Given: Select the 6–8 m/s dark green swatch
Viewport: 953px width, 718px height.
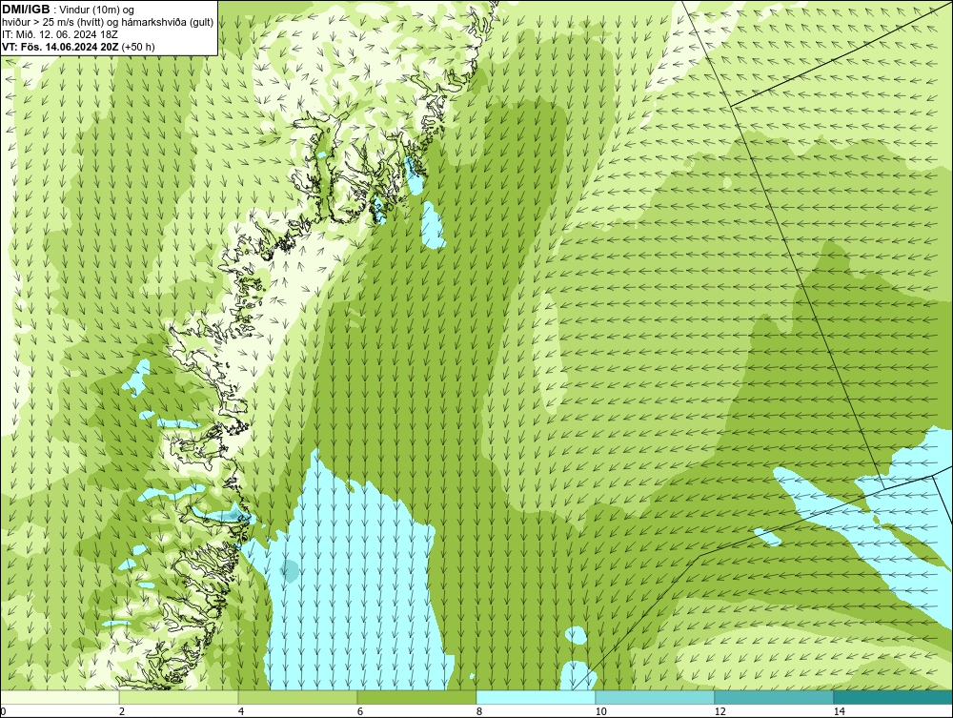Looking at the screenshot, I should 417,697.
